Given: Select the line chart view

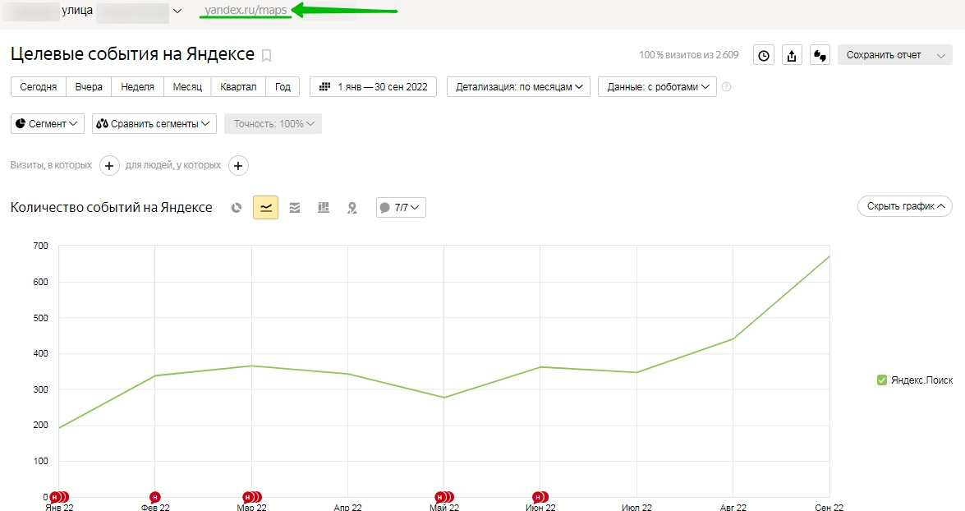Looking at the screenshot, I should (266, 208).
